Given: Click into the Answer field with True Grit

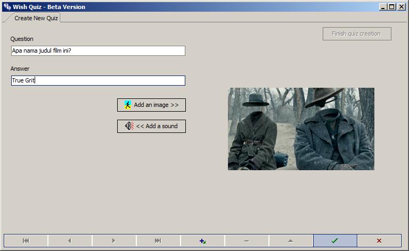Looking at the screenshot, I should coord(98,81).
